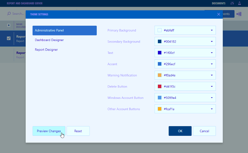
Task: Toggle the select-all checkbox in table header
Action: coord(9,25)
